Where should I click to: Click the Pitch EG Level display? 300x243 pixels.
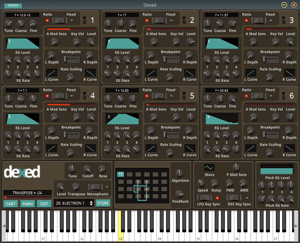[x=277, y=169]
